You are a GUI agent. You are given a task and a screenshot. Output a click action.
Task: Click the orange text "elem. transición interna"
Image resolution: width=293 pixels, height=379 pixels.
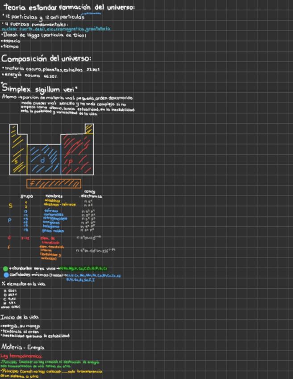pos(52,248)
